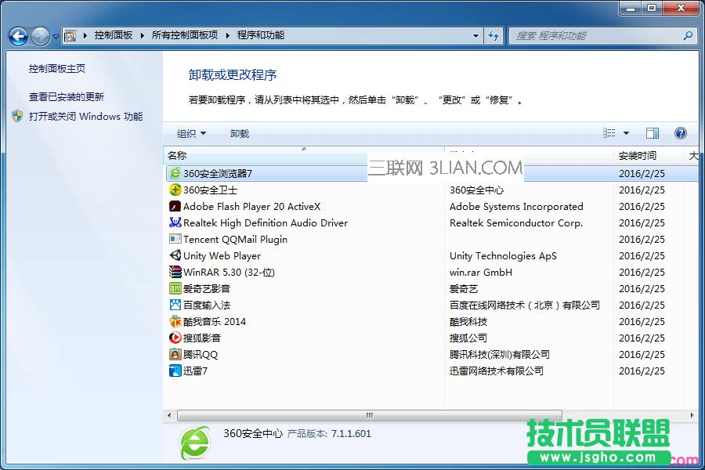Click the WinRAR 5.30 icon
This screenshot has height=470, width=705.
pyautogui.click(x=175, y=272)
